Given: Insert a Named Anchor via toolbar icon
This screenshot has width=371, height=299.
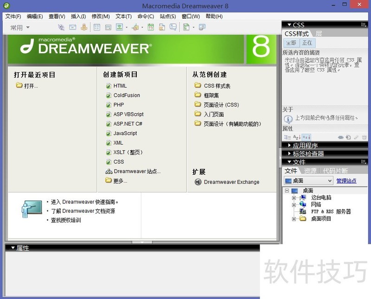Looking at the screenshot, I should pos(84,27).
